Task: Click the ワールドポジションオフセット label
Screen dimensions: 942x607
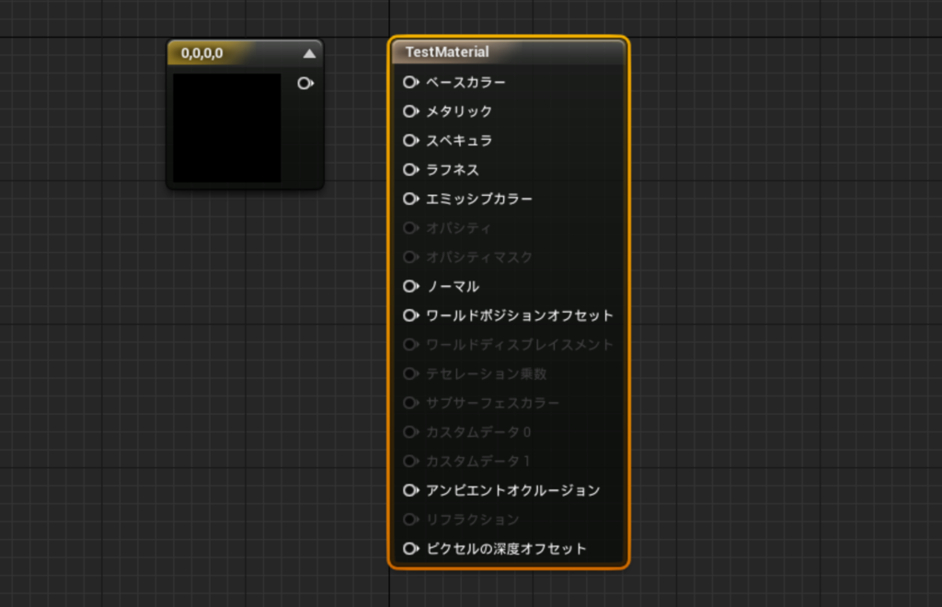Action: click(520, 315)
